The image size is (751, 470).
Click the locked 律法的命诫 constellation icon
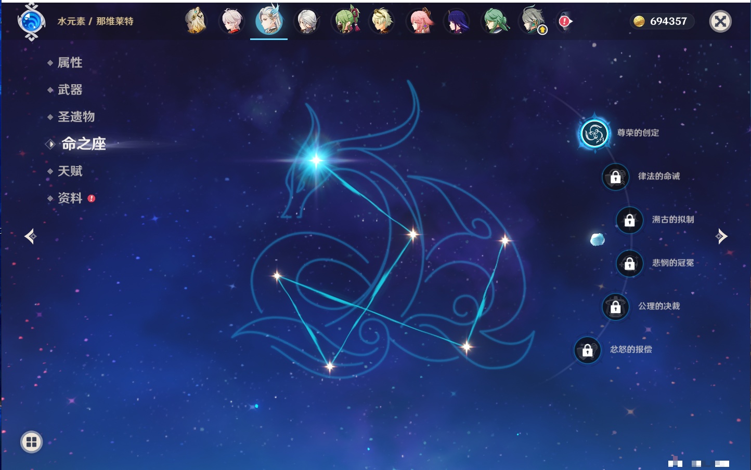tap(615, 177)
